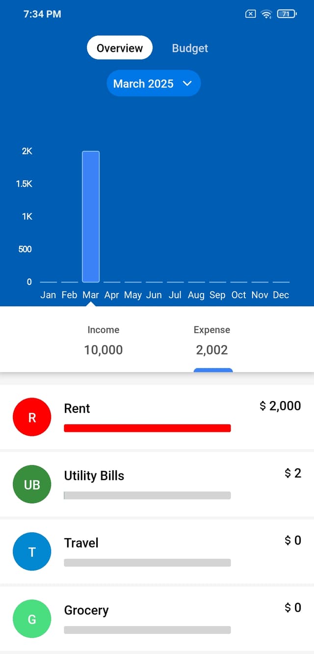
Task: Select the March bar in chart
Action: pyautogui.click(x=91, y=216)
